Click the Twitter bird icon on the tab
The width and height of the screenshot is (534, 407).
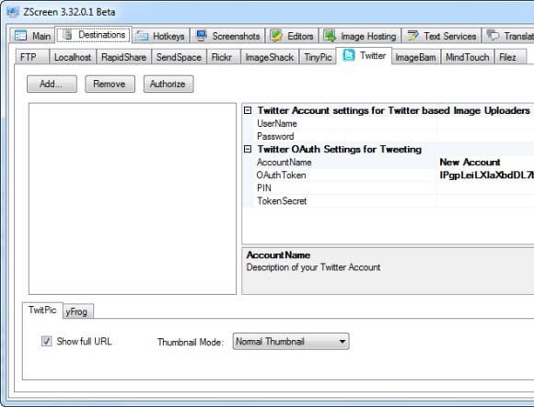tap(349, 55)
